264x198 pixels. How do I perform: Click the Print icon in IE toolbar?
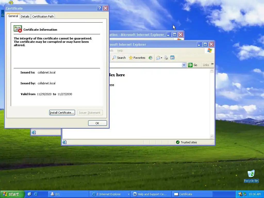(x=166, y=58)
